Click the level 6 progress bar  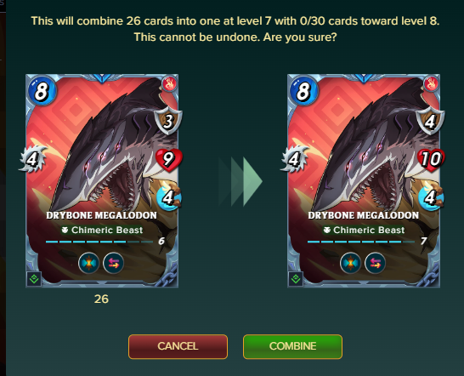[99, 242]
